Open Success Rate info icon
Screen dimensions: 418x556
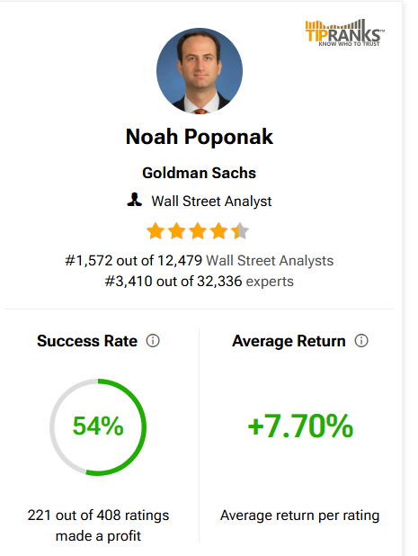click(x=153, y=341)
